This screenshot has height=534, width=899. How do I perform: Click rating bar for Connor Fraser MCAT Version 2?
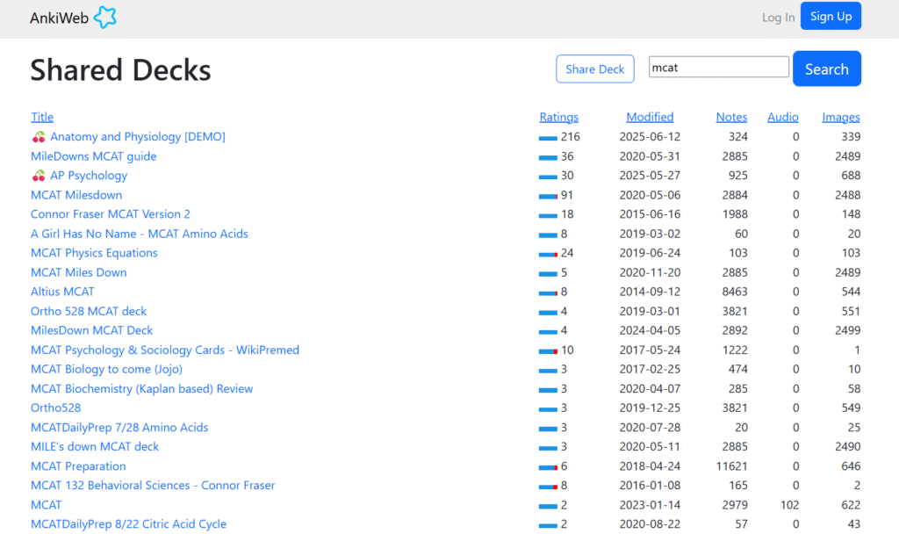tap(548, 216)
